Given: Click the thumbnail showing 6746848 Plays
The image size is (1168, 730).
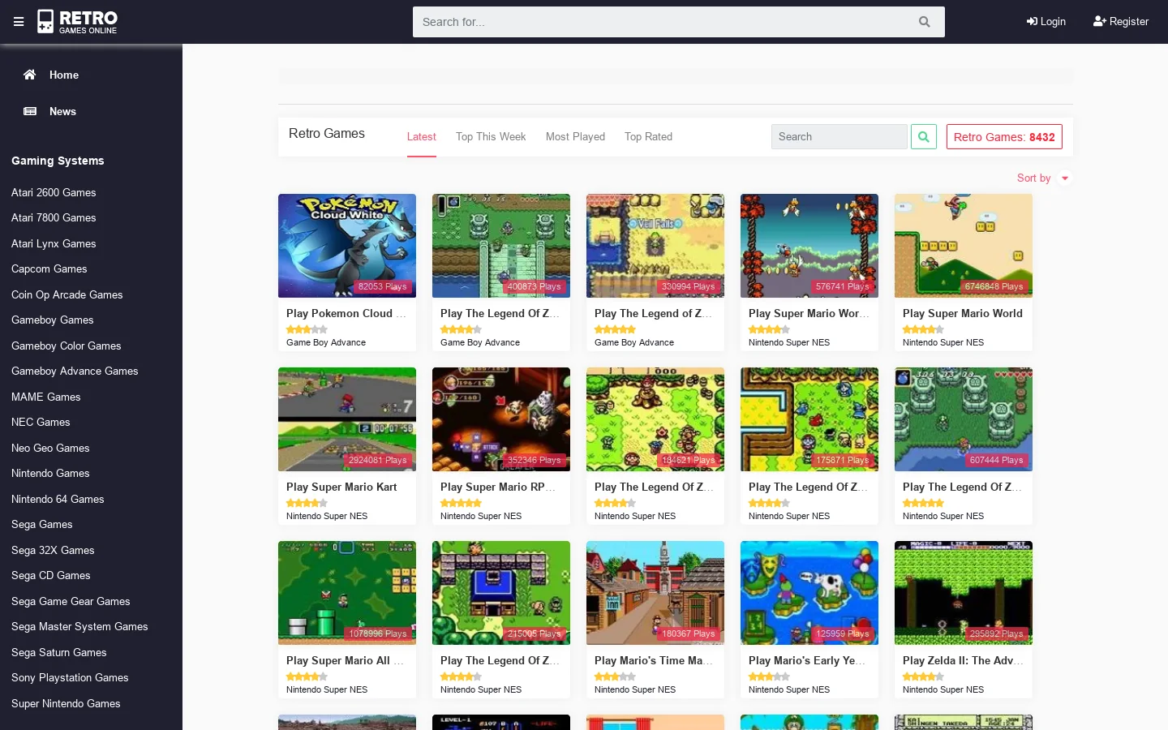Looking at the screenshot, I should (964, 246).
